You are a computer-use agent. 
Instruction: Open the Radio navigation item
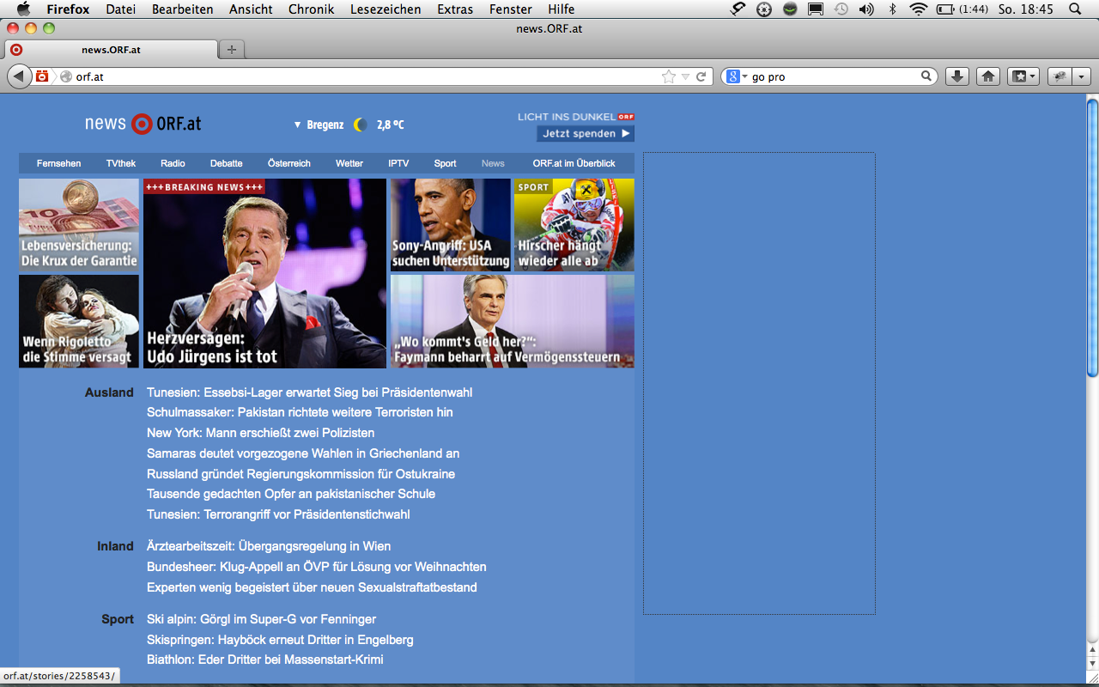pos(173,163)
